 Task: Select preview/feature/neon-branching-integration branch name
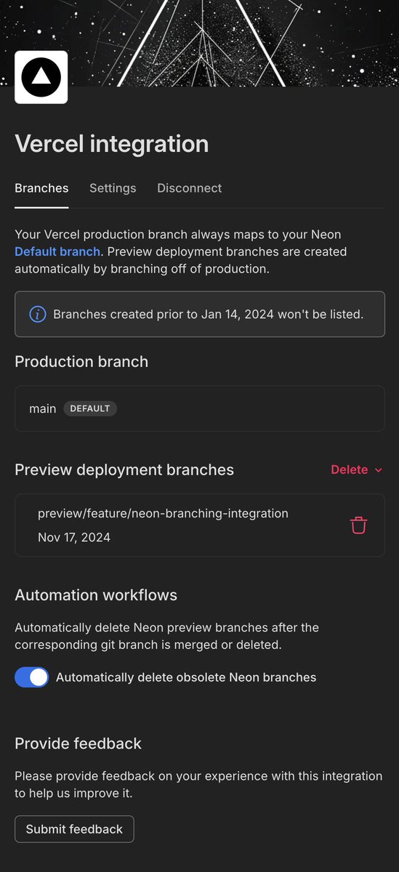[x=163, y=513]
